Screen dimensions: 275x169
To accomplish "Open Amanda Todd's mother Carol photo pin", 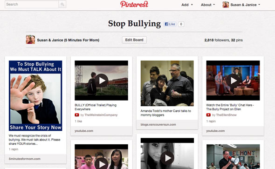I will 167,83.
